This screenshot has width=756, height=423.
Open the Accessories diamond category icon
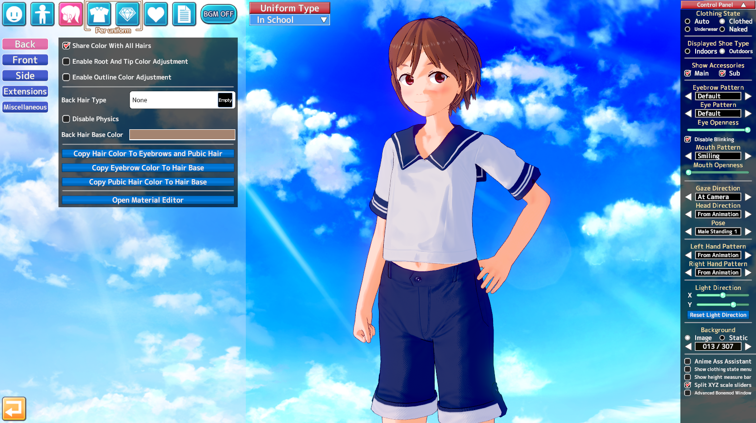click(x=127, y=14)
